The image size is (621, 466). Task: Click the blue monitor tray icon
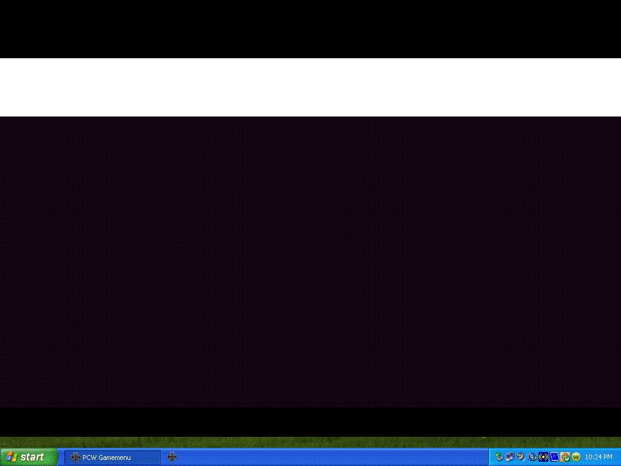(x=554, y=457)
